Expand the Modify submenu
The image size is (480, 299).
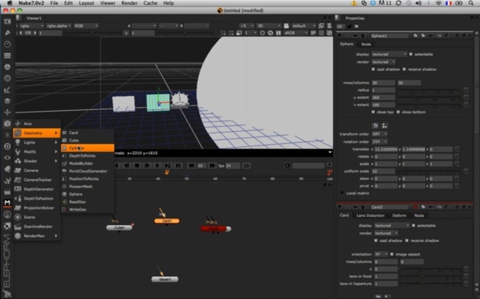(37, 152)
